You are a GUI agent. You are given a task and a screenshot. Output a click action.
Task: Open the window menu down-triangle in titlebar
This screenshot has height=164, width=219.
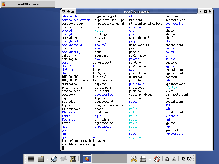(64, 11)
